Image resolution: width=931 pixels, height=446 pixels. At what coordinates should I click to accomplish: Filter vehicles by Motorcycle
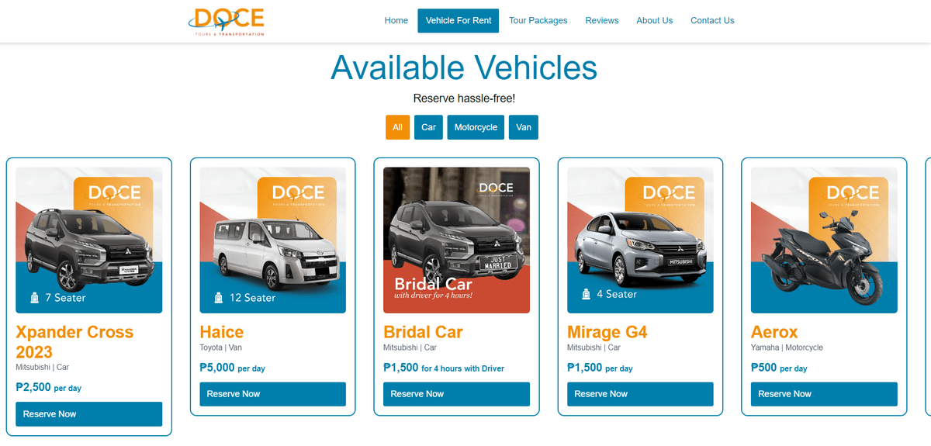pyautogui.click(x=476, y=127)
